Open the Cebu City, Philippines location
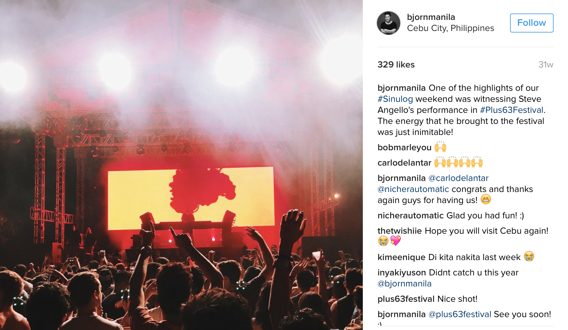568x330 pixels. [451, 28]
